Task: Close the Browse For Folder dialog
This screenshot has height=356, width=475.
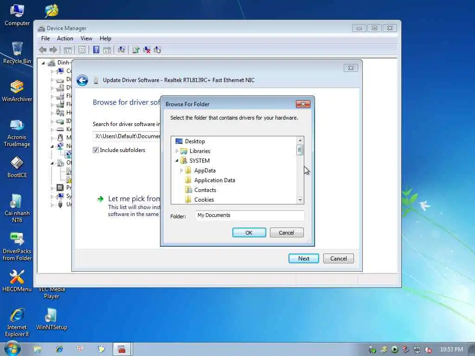Action: pos(303,104)
